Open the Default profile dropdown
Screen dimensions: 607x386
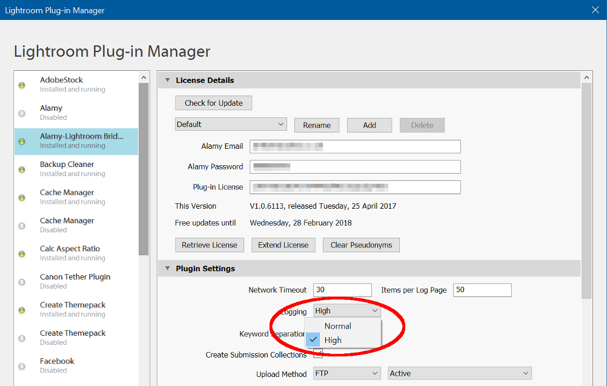[231, 125]
